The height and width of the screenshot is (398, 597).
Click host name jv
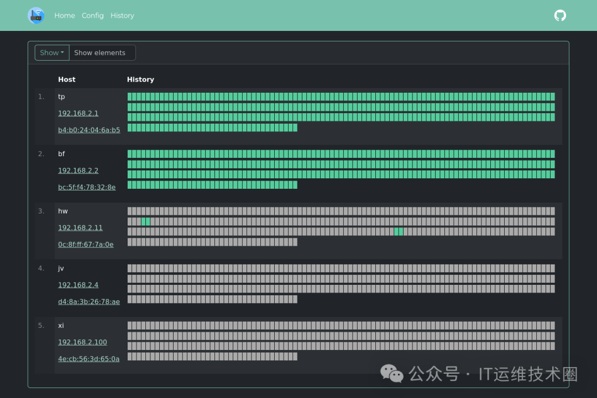61,268
